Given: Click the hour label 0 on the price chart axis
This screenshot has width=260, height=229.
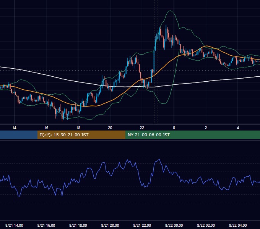Looking at the screenshot, I should tap(174, 128).
